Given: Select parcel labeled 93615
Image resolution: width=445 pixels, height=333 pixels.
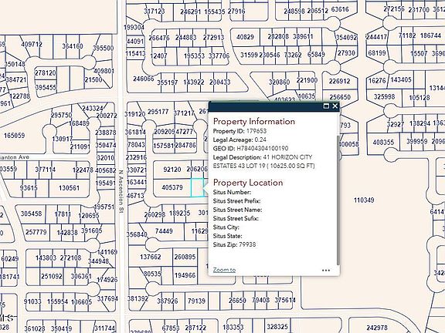Looking at the screenshot, I should (x=29, y=188).
